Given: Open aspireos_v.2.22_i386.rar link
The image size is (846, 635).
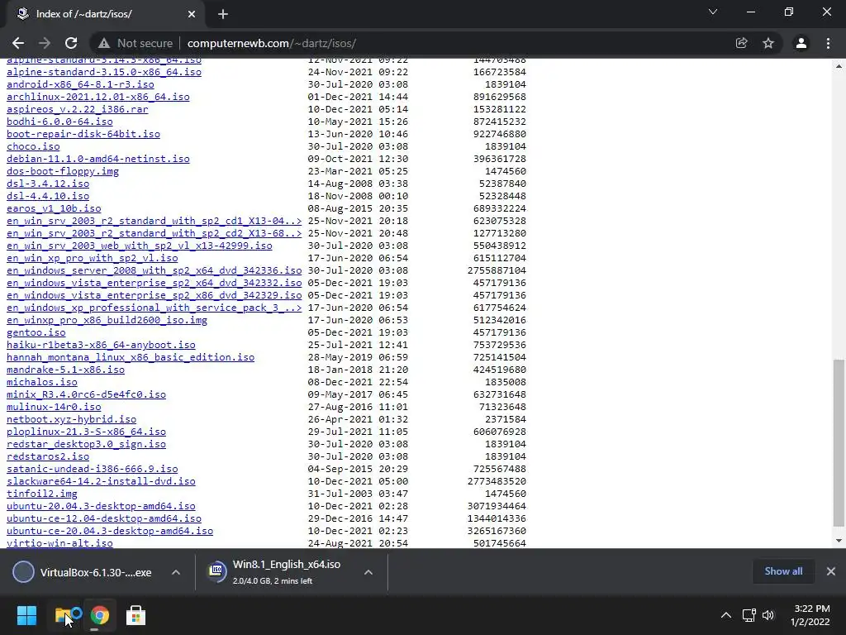Looking at the screenshot, I should point(77,109).
